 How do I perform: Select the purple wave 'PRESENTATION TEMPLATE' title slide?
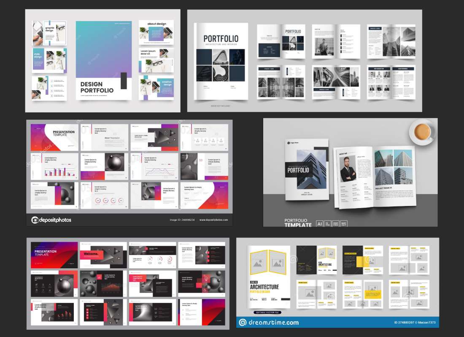54,137
